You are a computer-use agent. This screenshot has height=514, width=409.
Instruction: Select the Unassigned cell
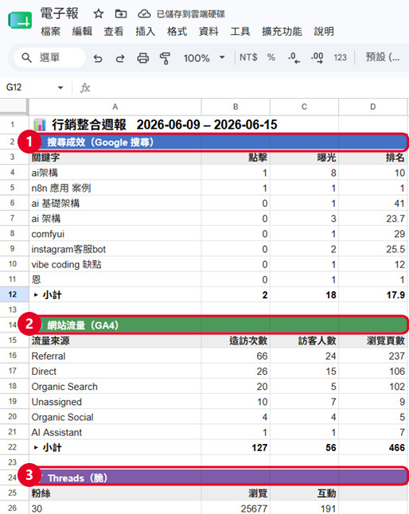tap(115, 402)
